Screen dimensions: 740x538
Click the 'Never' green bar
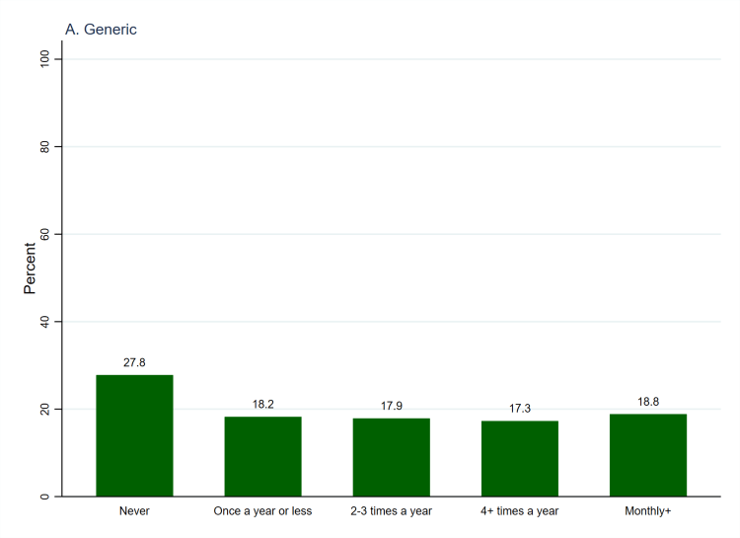pyautogui.click(x=134, y=435)
